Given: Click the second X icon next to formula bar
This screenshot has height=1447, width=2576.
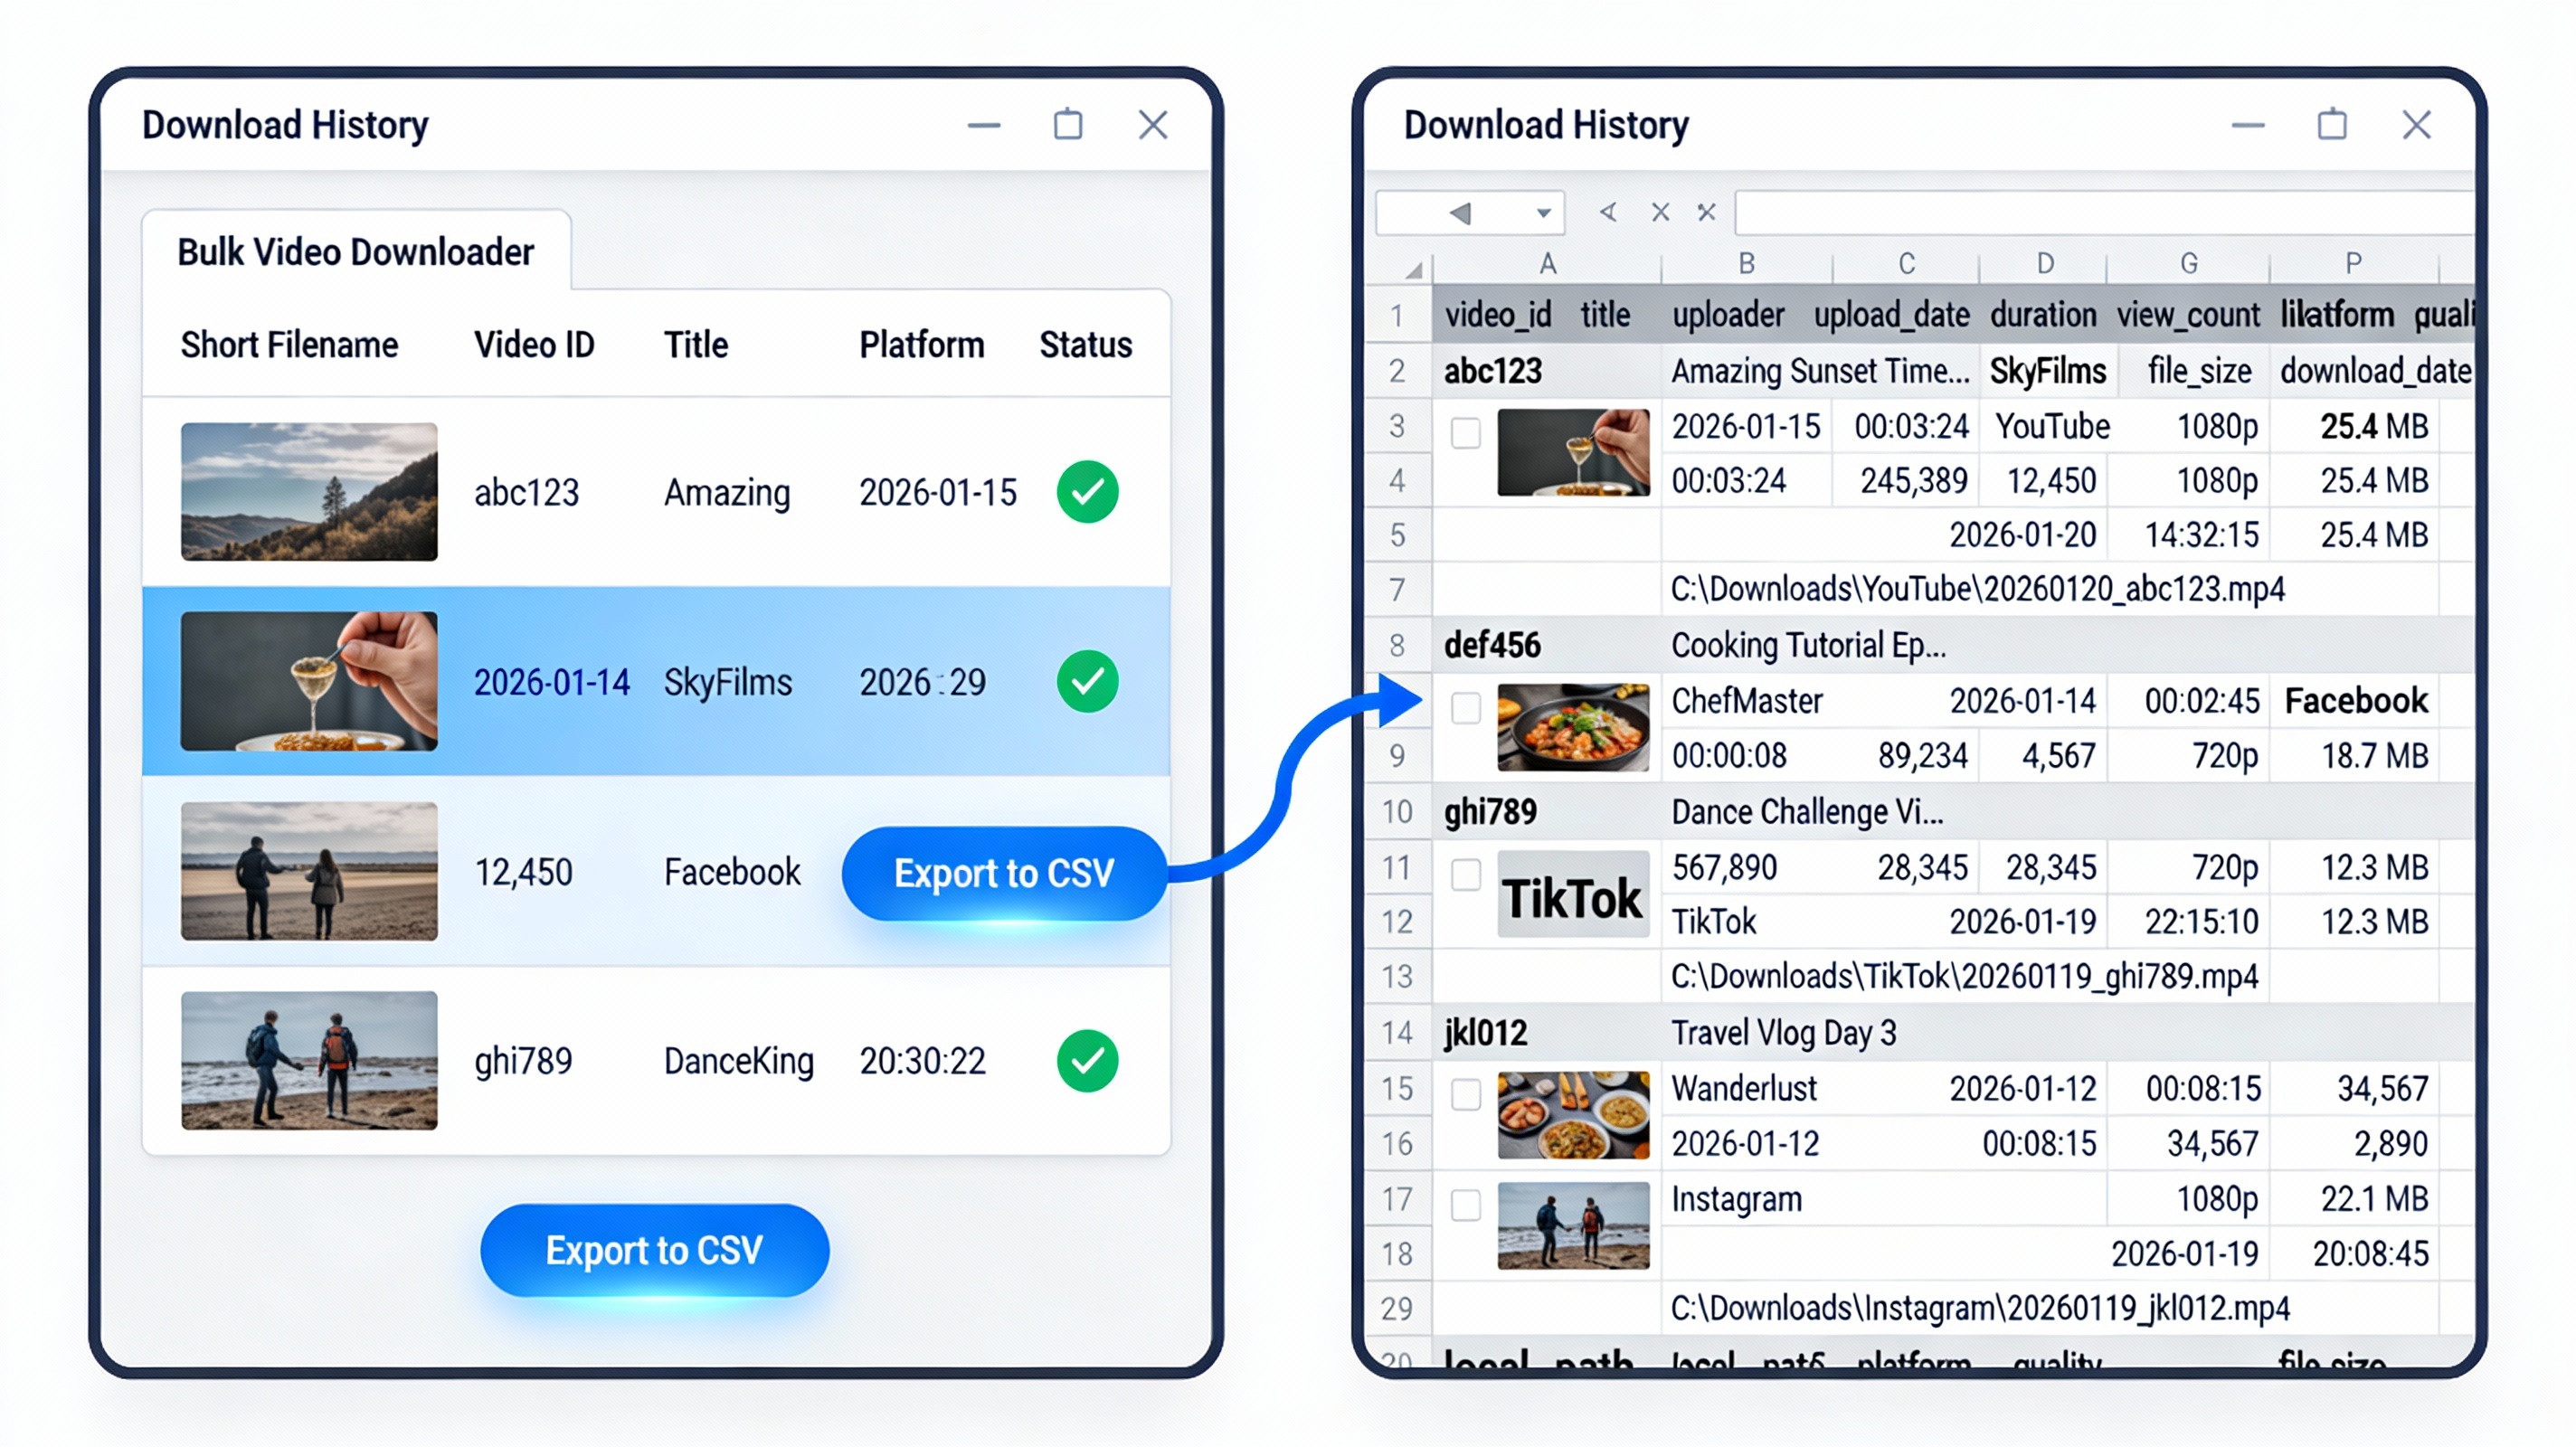Looking at the screenshot, I should [1706, 212].
